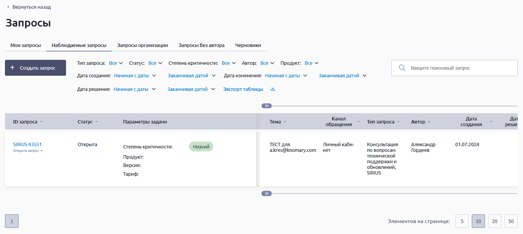Click the bottom double-arrow scroll handle
Screen dimensions: 523x234
pyautogui.click(x=266, y=193)
